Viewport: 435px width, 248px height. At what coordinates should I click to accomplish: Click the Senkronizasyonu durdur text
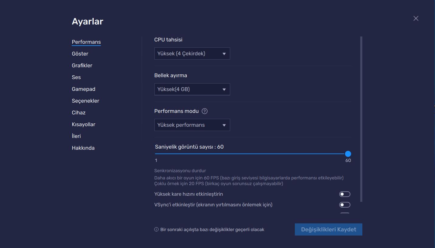point(180,170)
